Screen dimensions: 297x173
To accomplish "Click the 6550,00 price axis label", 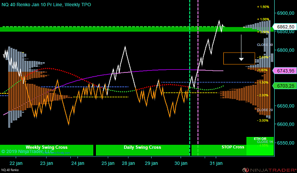I will (x=286, y=143).
